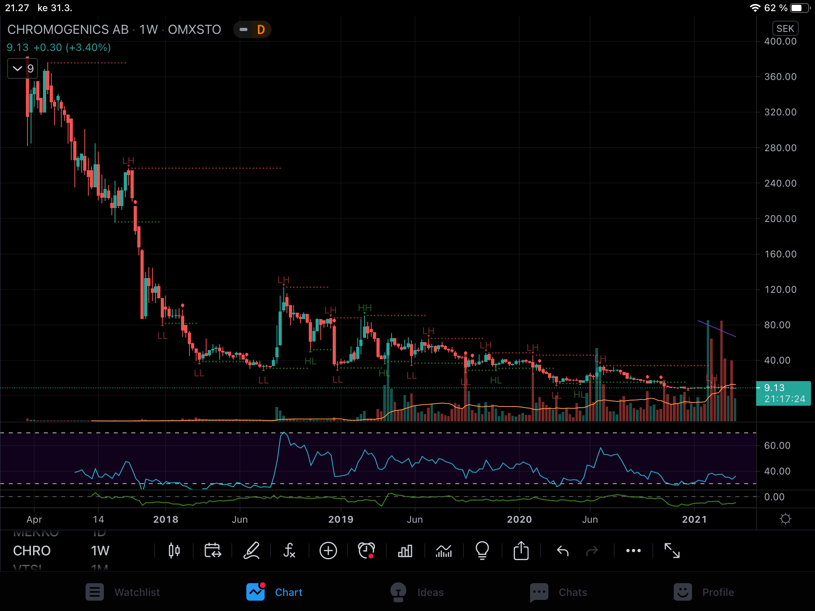Expand the collapsed indicator legend labeled 9
The image size is (815, 611).
click(23, 68)
